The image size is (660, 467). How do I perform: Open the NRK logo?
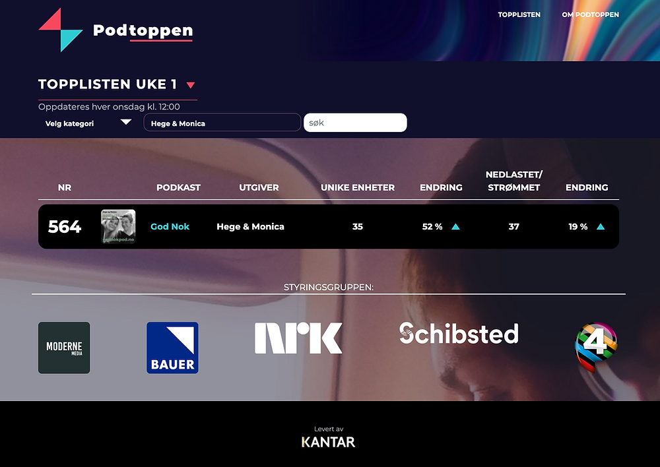click(x=298, y=338)
